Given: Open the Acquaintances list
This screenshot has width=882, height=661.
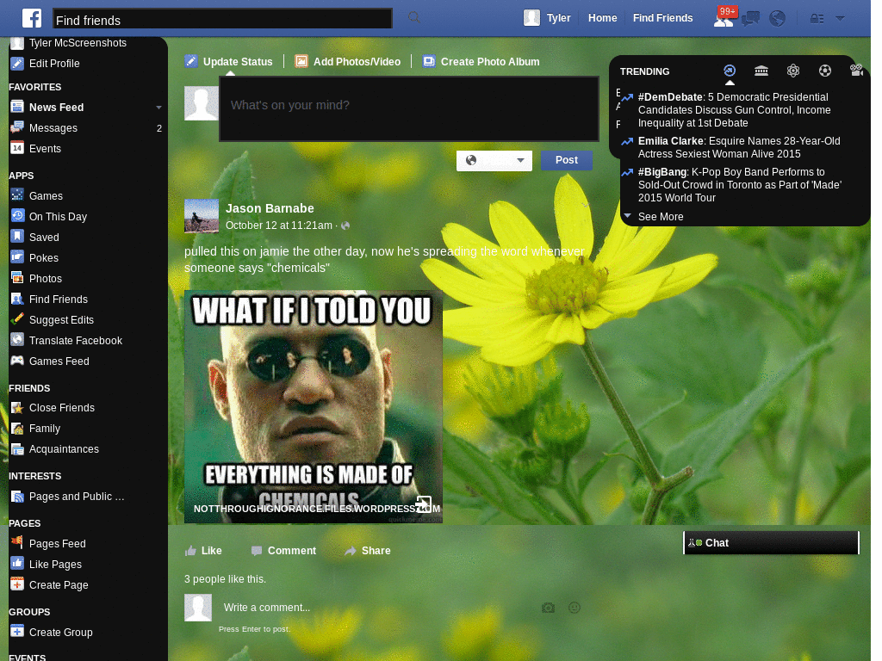Looking at the screenshot, I should (x=64, y=449).
